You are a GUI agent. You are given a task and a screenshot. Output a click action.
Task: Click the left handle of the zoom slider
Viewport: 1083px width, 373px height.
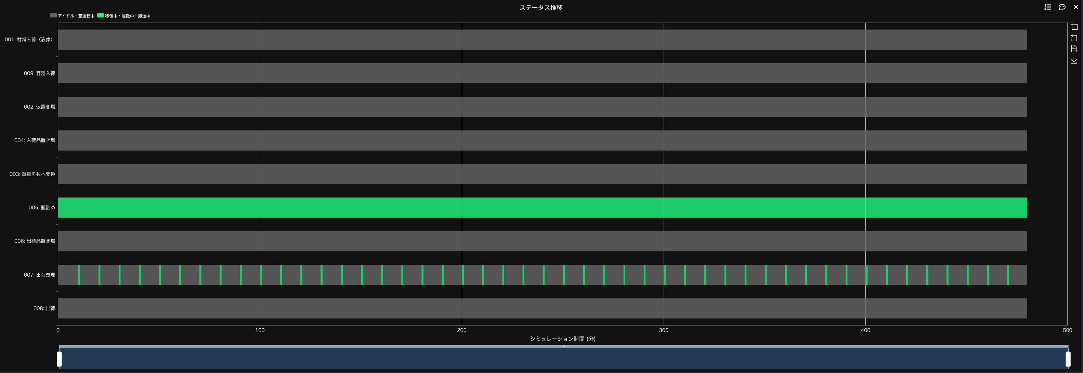(x=59, y=359)
